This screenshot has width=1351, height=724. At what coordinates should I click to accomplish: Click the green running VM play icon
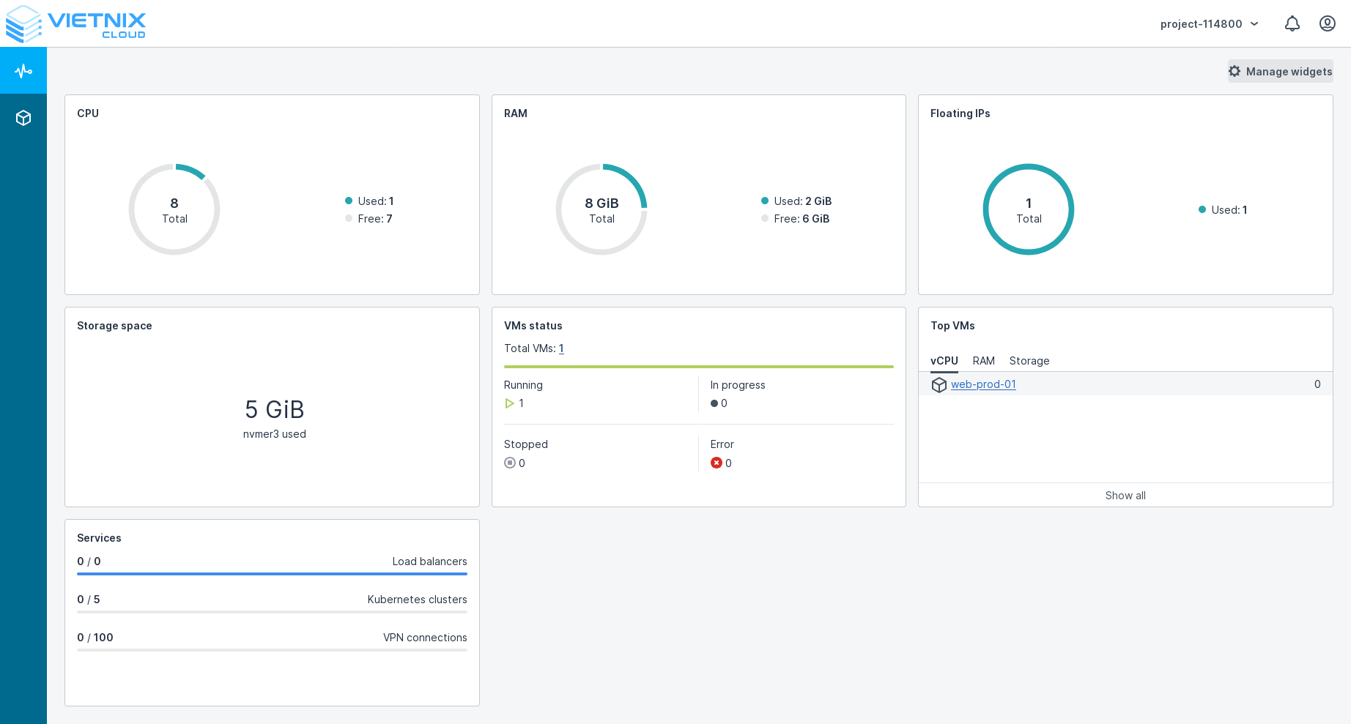click(x=509, y=403)
